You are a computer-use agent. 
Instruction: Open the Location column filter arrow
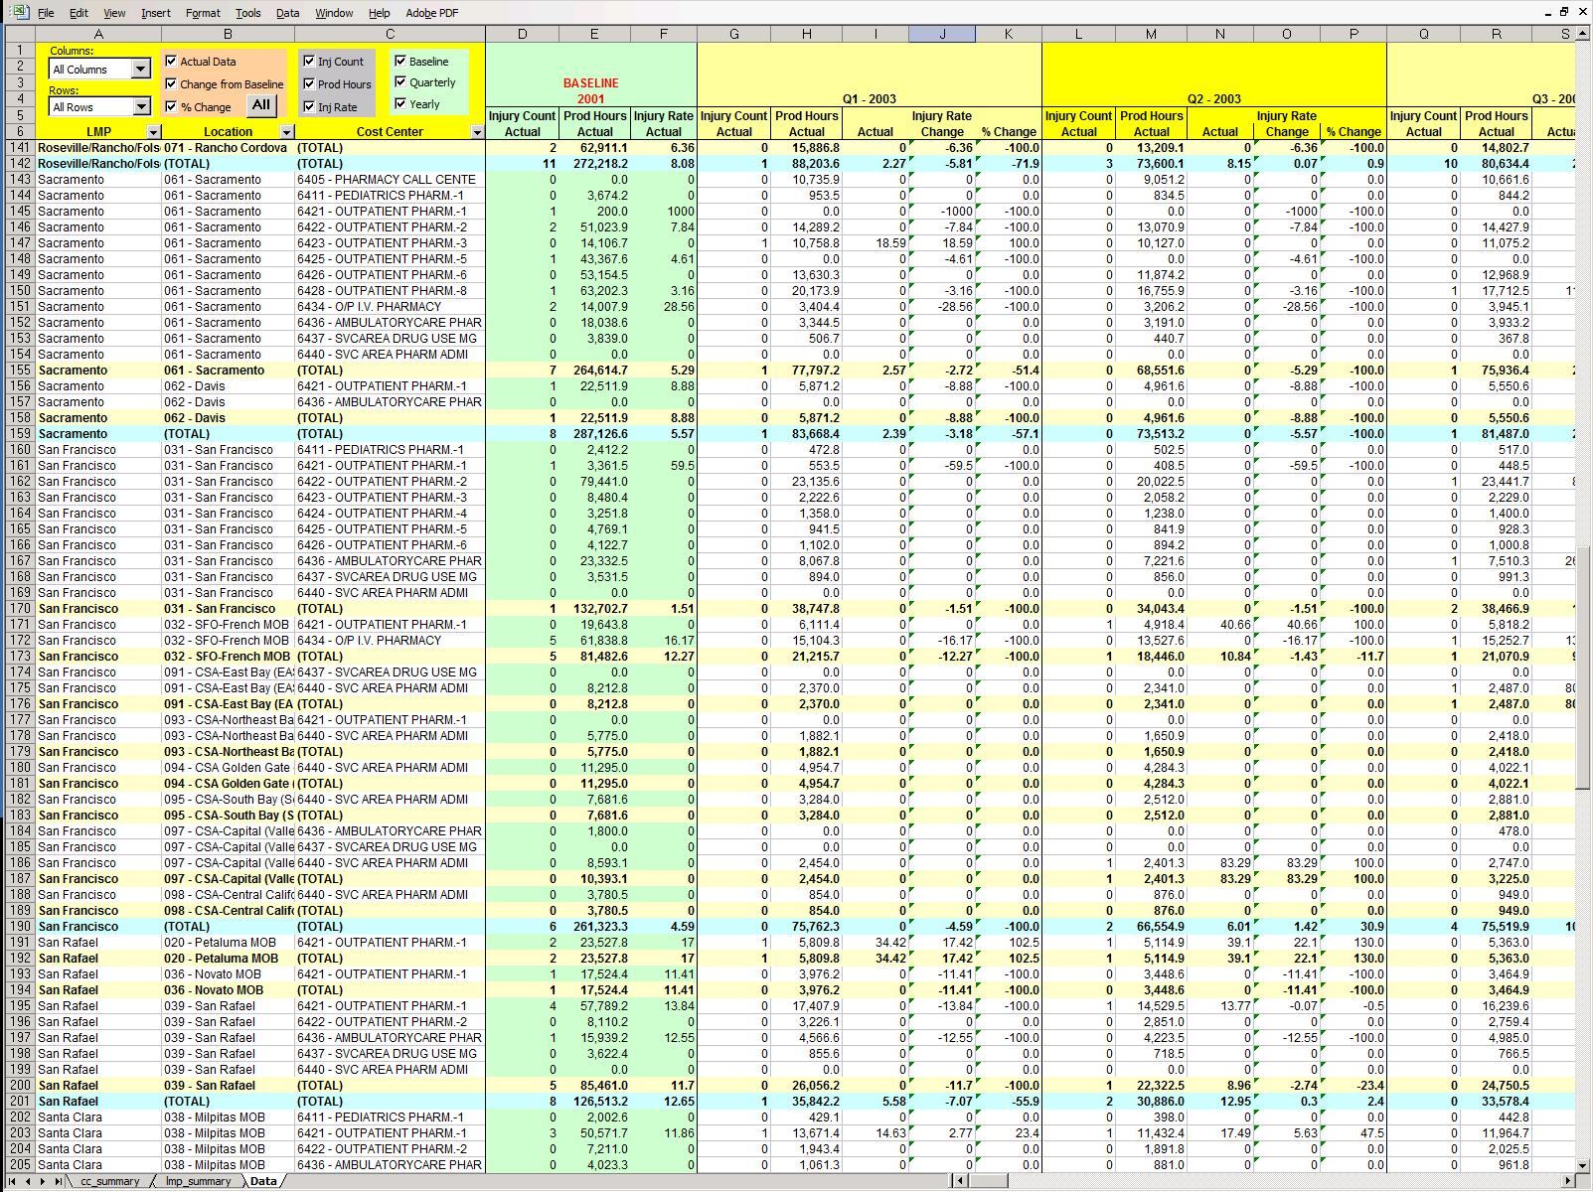[x=286, y=132]
